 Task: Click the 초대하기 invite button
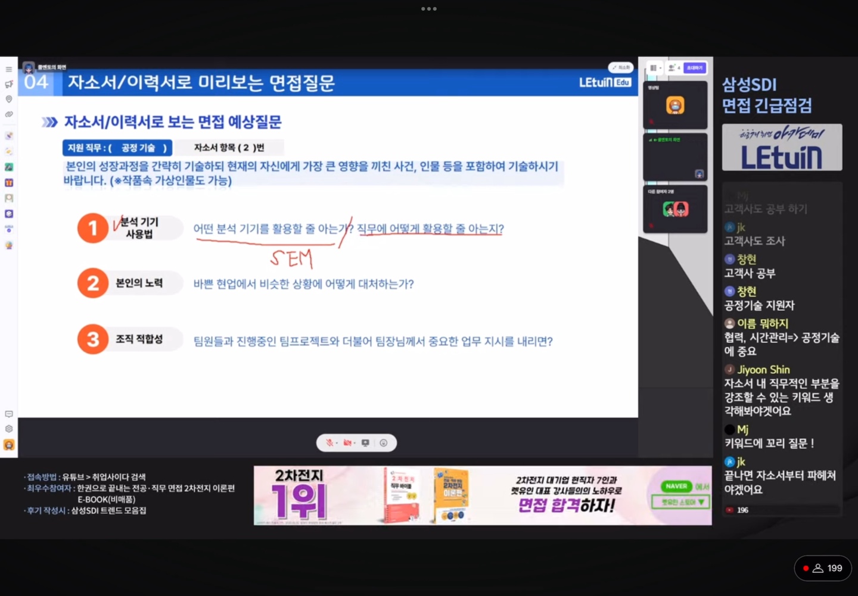click(x=695, y=68)
